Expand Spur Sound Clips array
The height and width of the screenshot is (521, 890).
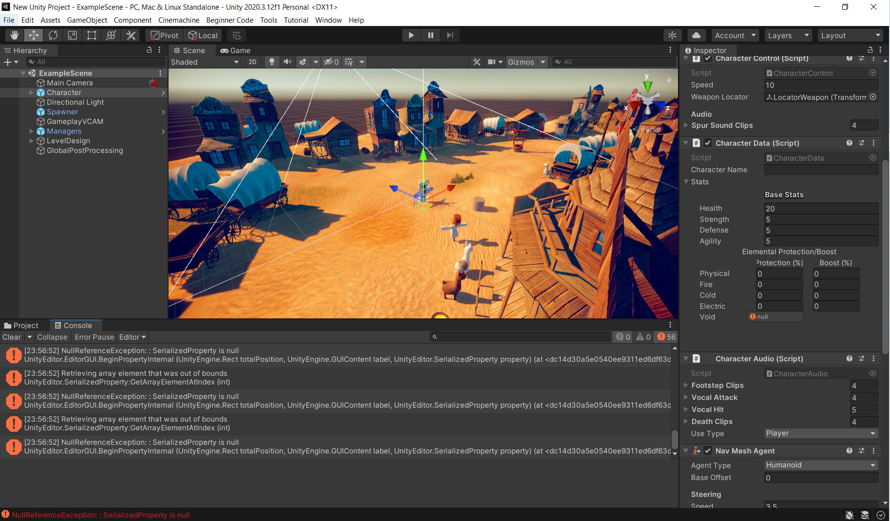pyautogui.click(x=686, y=125)
